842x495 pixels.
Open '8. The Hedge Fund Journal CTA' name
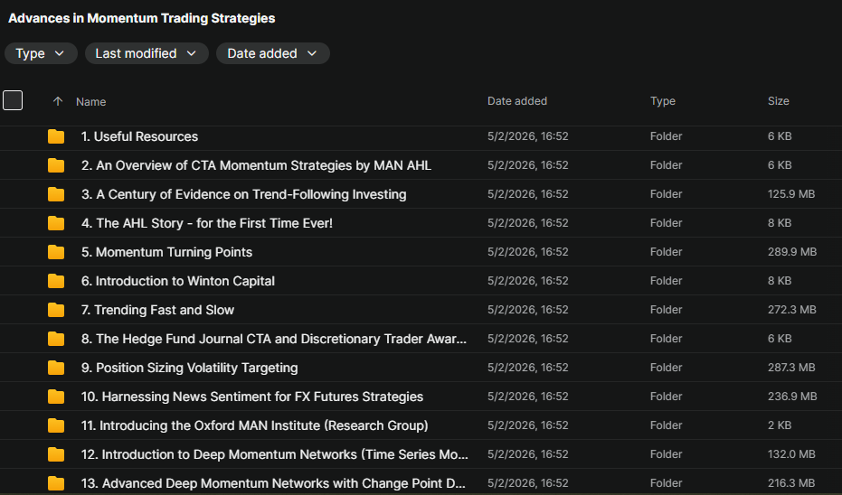tap(274, 340)
